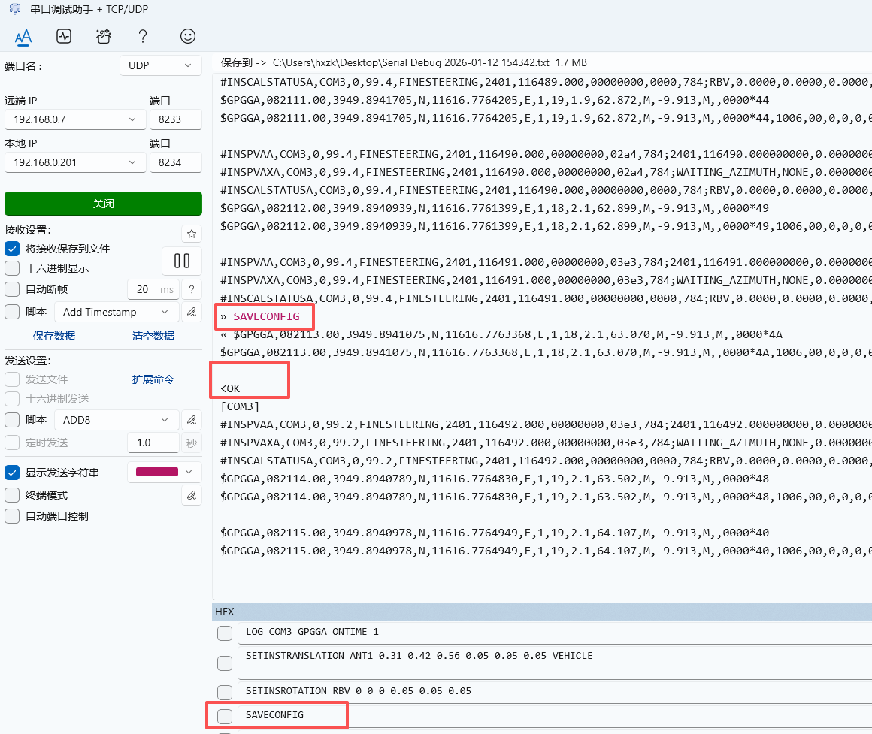This screenshot has height=734, width=872.
Task: Tick the checkbox beside SAVECONFIG command
Action: [225, 716]
